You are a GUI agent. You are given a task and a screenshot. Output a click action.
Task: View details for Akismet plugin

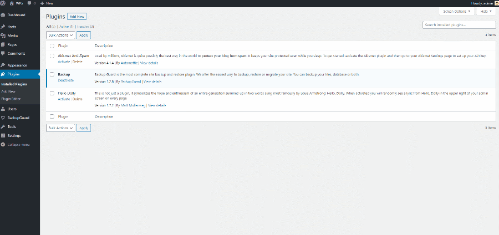tap(149, 63)
